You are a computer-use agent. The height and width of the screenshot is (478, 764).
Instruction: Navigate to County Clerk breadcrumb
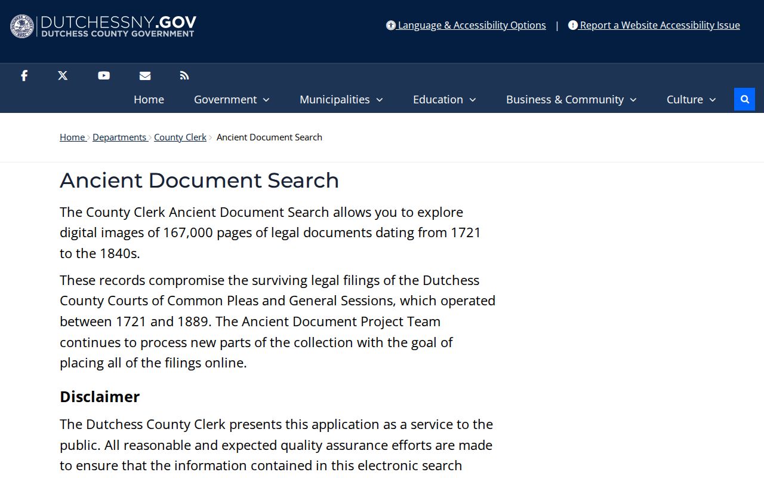pos(180,137)
